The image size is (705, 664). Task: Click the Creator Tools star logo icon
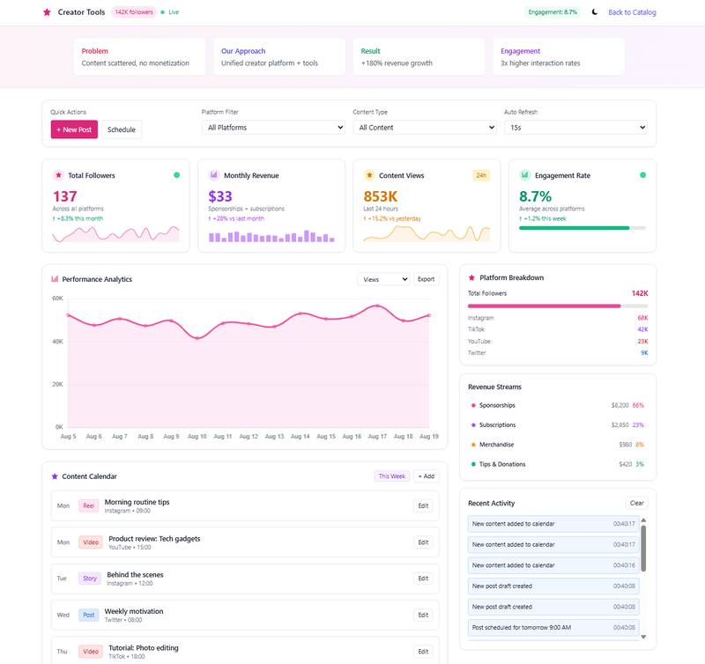pos(47,12)
